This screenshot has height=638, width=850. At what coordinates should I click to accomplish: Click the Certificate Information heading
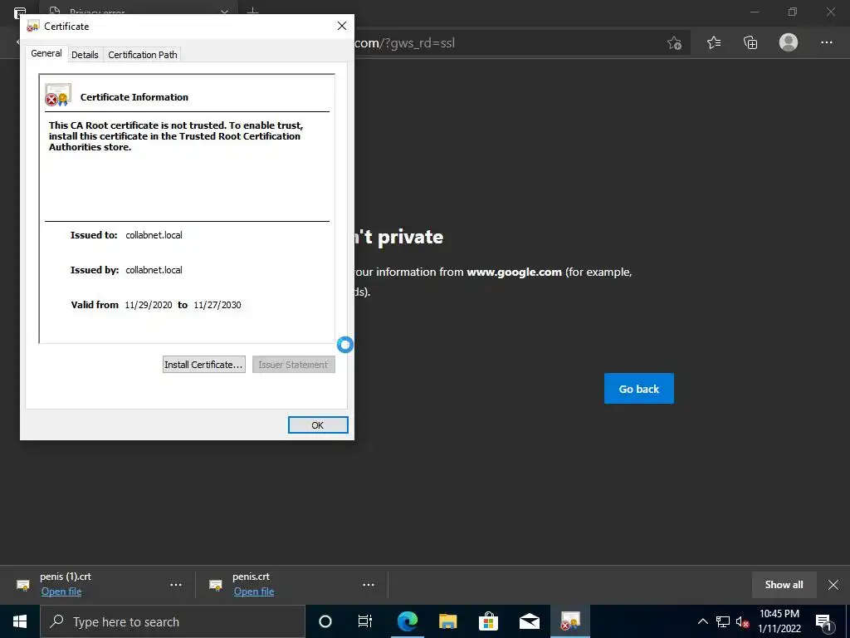[x=134, y=97]
